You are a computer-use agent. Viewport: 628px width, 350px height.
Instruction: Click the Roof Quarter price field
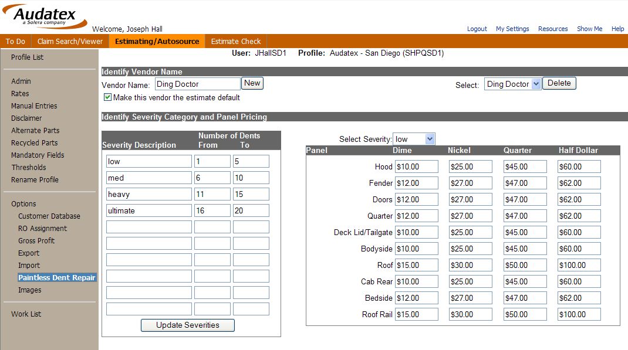coord(525,265)
